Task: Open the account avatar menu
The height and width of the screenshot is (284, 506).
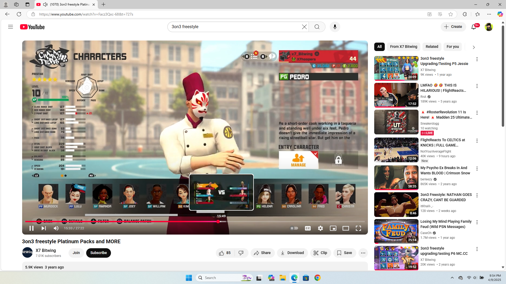Action: [x=489, y=27]
